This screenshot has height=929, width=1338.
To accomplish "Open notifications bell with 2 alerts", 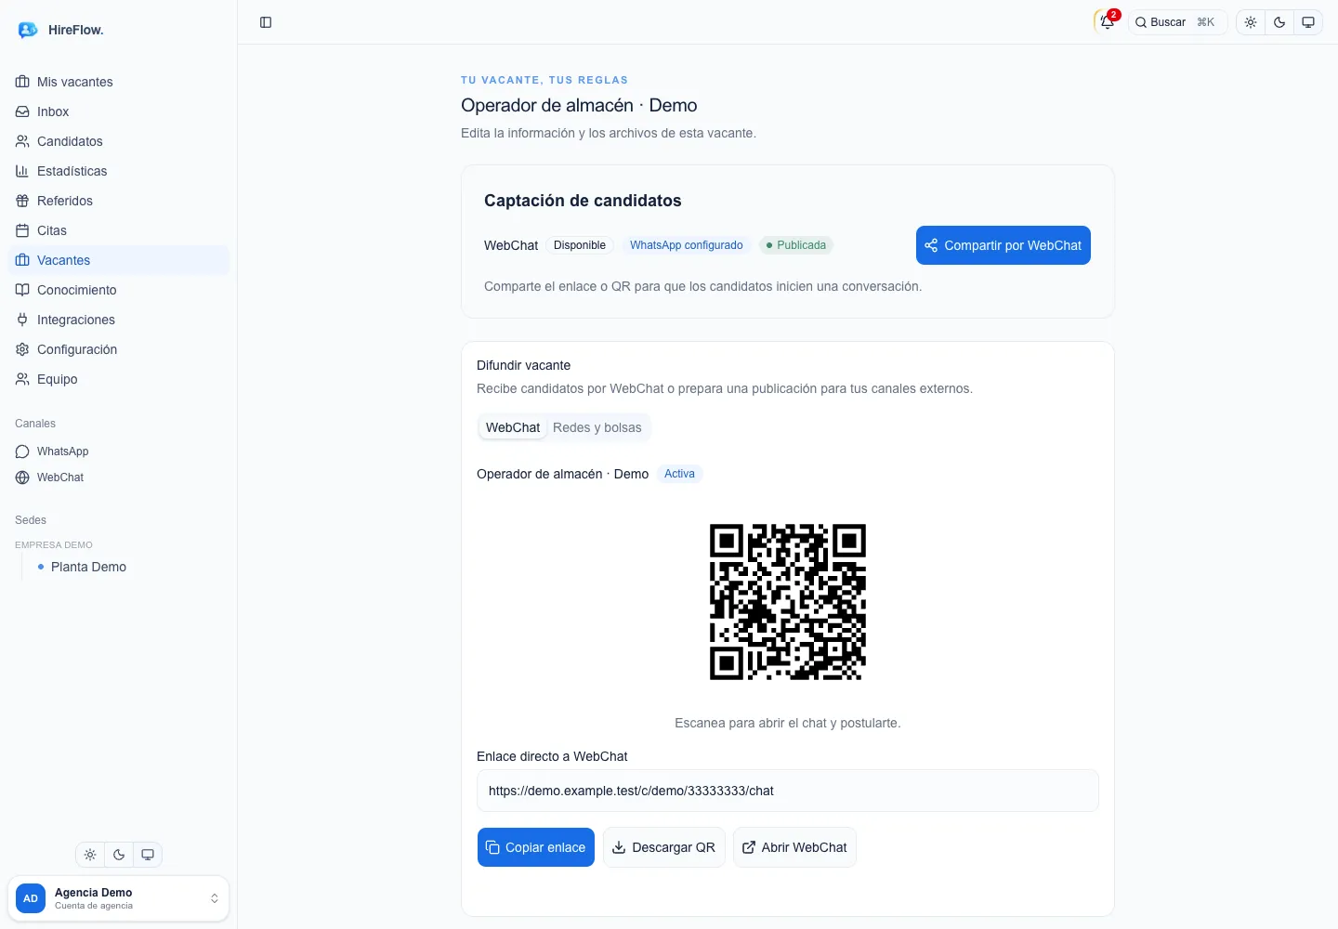I will [1107, 22].
